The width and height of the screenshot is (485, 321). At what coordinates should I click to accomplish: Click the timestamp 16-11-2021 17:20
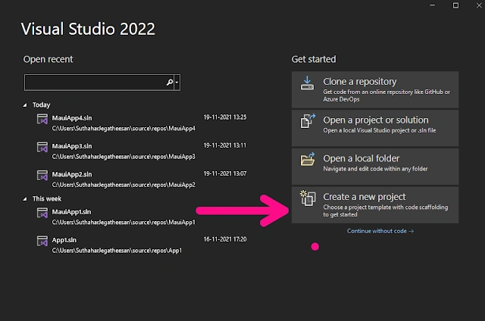[x=225, y=239]
